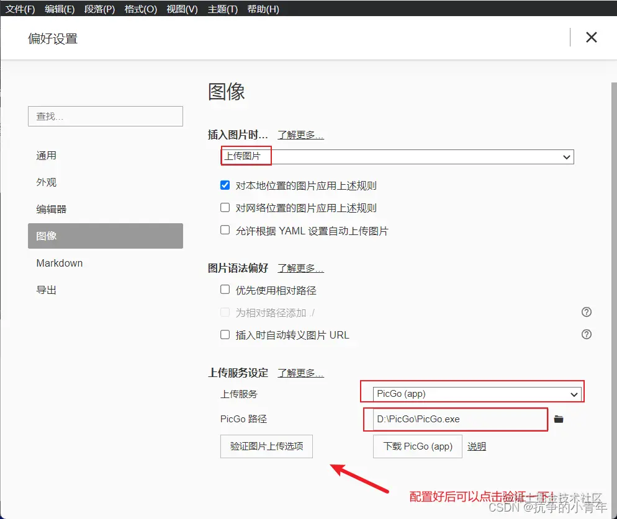
Task: Open 了解更多 link beside 上传服务设定
Action: pyautogui.click(x=300, y=373)
